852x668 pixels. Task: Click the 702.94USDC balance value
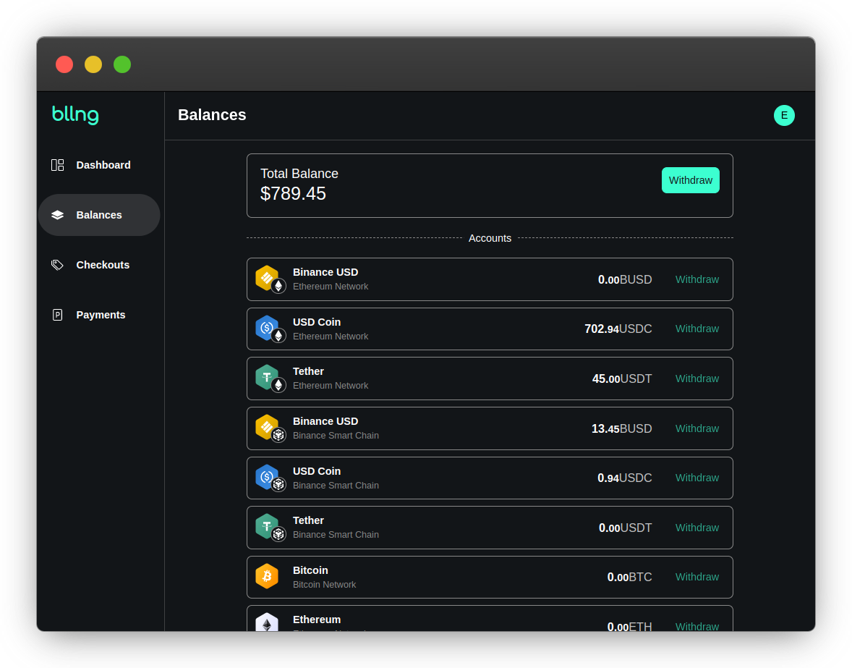(618, 329)
